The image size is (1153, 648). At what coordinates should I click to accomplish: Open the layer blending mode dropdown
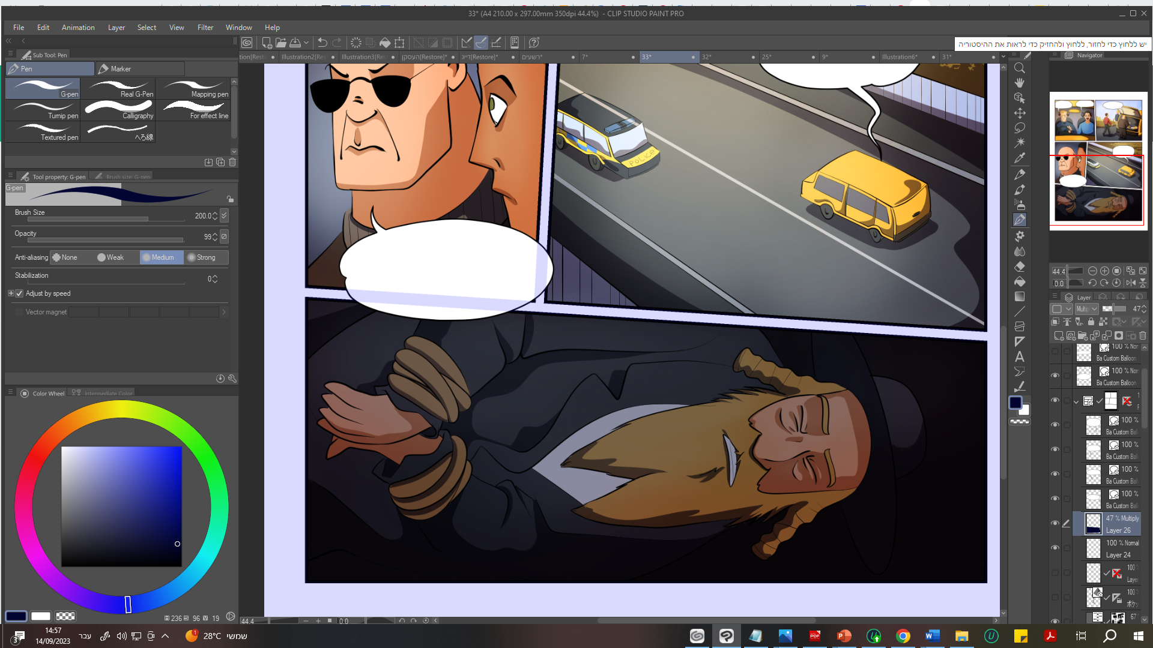pyautogui.click(x=1087, y=309)
